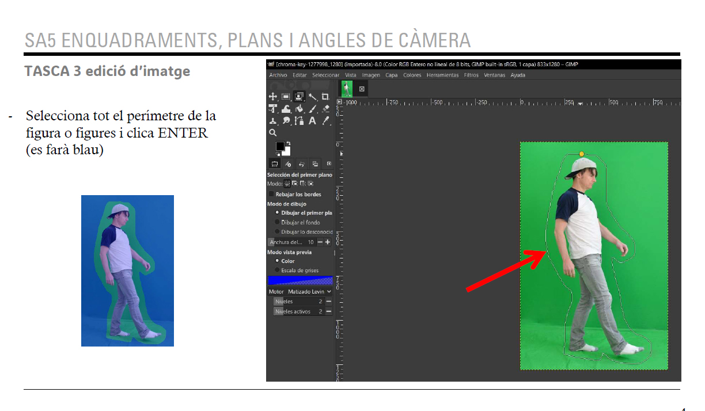Click the blue preview color swatch
The width and height of the screenshot is (705, 411).
pos(300,281)
